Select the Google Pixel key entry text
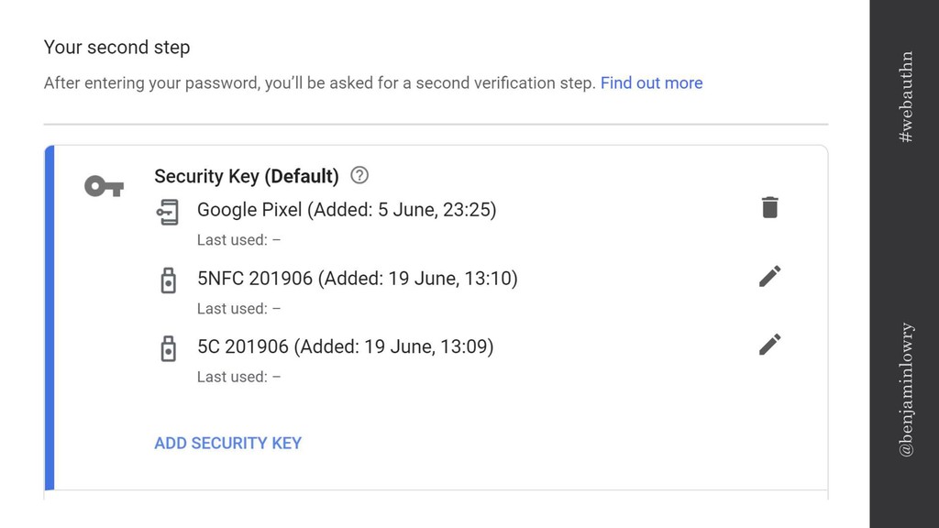The width and height of the screenshot is (939, 528). 347,210
